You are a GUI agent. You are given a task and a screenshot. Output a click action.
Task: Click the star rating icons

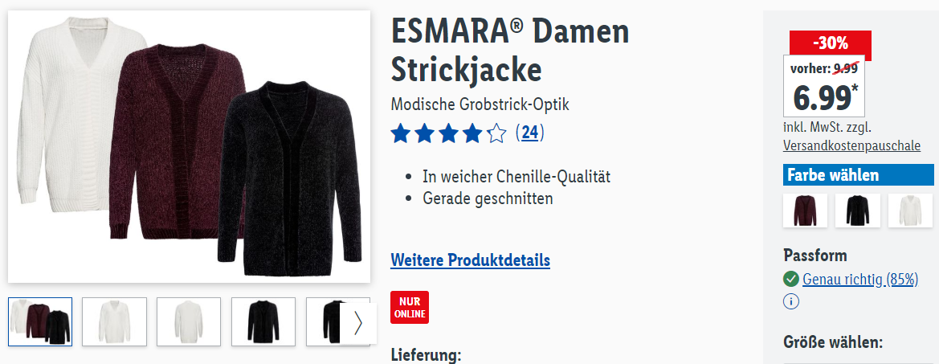(448, 133)
